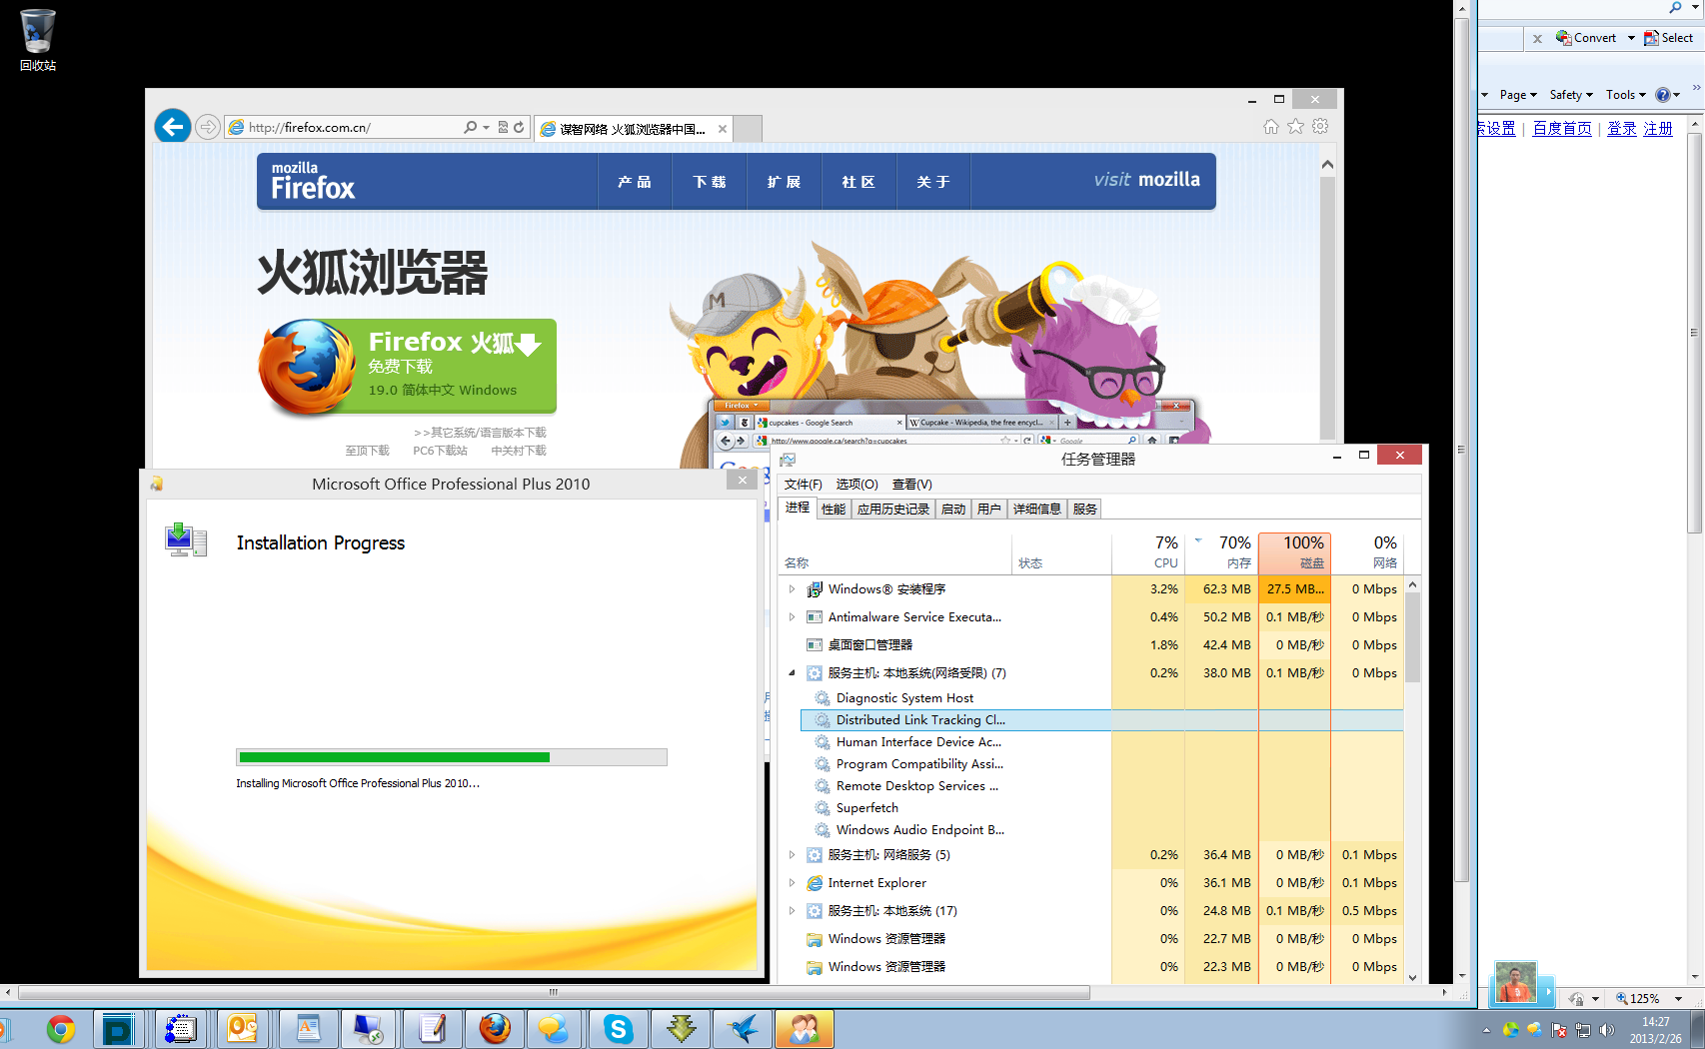Open the notepad-with-pencil taskbar icon
Image resolution: width=1705 pixels, height=1049 pixels.
pyautogui.click(x=431, y=1029)
